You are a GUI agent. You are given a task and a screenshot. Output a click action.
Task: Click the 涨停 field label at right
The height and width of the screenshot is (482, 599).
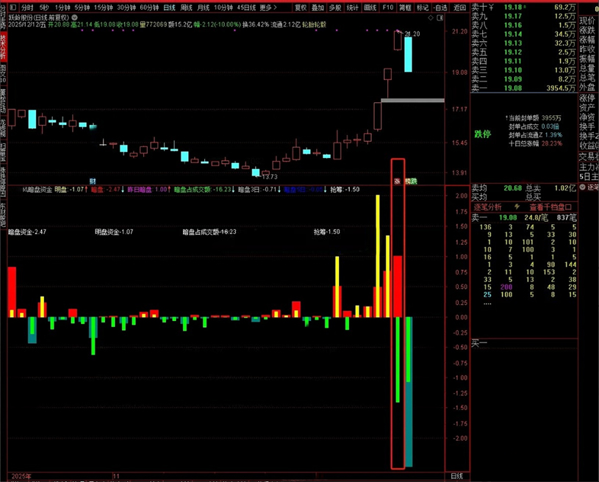tap(587, 98)
